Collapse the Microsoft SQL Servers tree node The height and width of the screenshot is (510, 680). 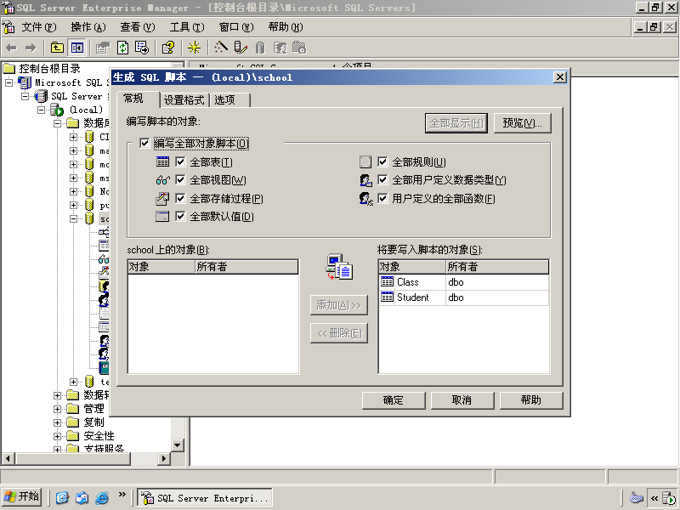click(8, 82)
